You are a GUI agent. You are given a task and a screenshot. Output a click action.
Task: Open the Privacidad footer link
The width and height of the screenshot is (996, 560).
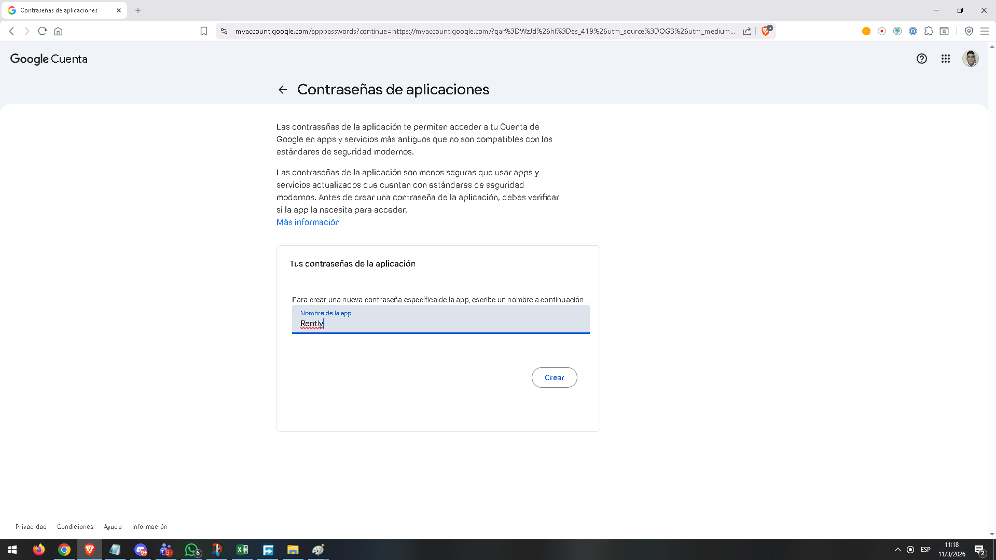[31, 526]
